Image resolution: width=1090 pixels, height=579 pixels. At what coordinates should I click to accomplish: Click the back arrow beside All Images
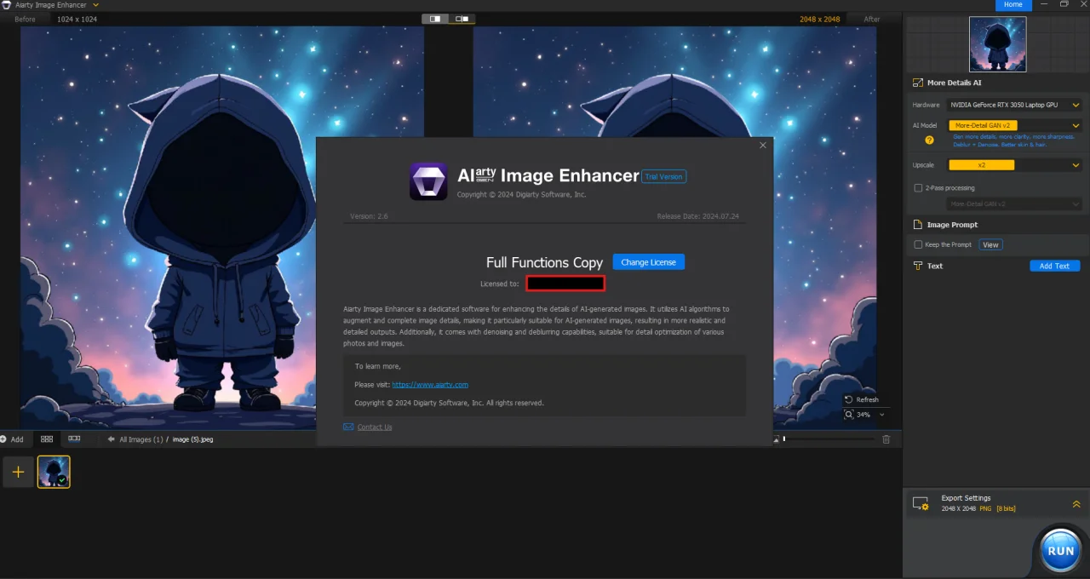click(x=112, y=439)
